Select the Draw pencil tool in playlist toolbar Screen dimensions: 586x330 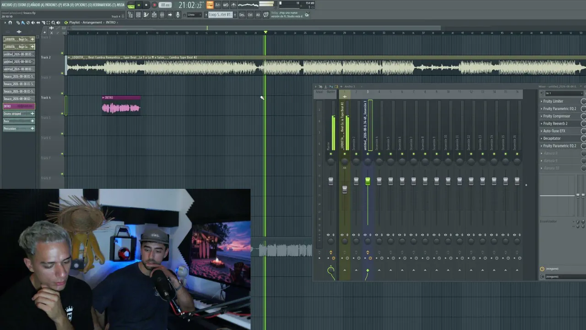18,22
